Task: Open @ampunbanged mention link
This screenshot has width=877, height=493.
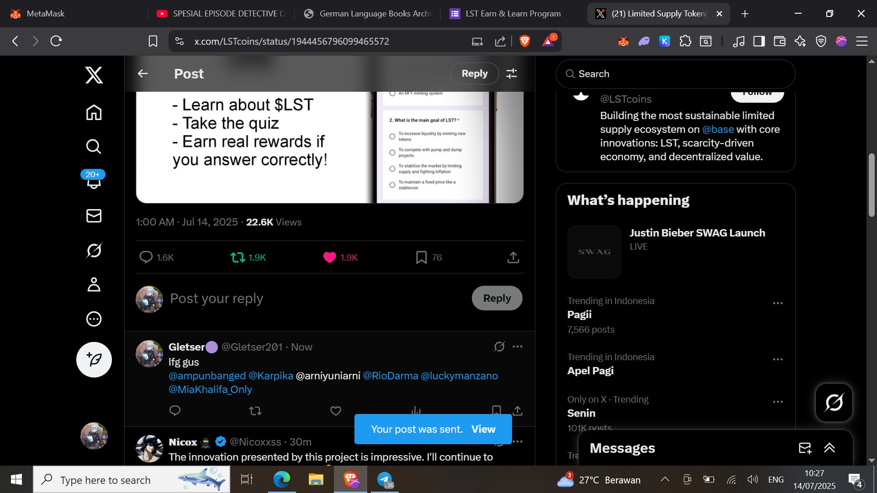Action: [207, 376]
